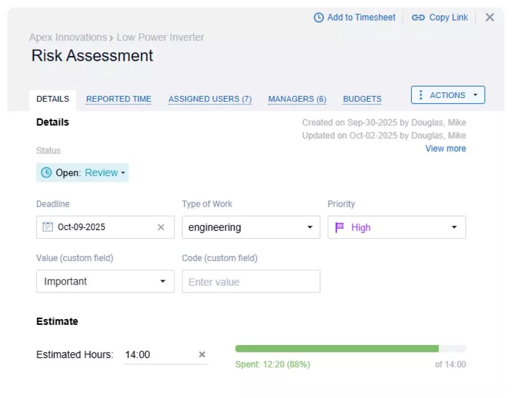The height and width of the screenshot is (398, 512).
Task: Click the clock icon beside Add to Timesheet
Action: pyautogui.click(x=318, y=17)
